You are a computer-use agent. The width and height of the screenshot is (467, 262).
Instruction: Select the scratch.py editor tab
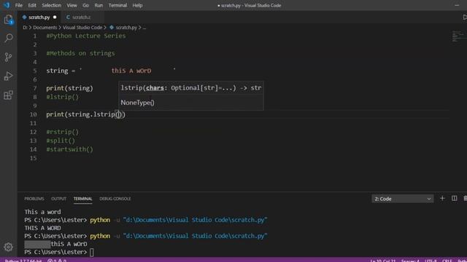(x=39, y=17)
